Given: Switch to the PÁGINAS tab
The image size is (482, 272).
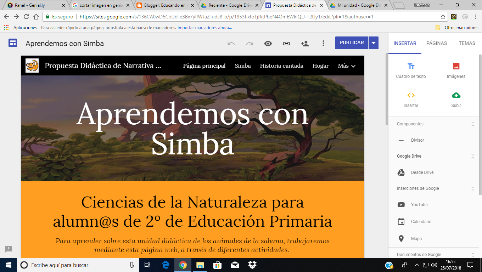Looking at the screenshot, I should coord(437,43).
